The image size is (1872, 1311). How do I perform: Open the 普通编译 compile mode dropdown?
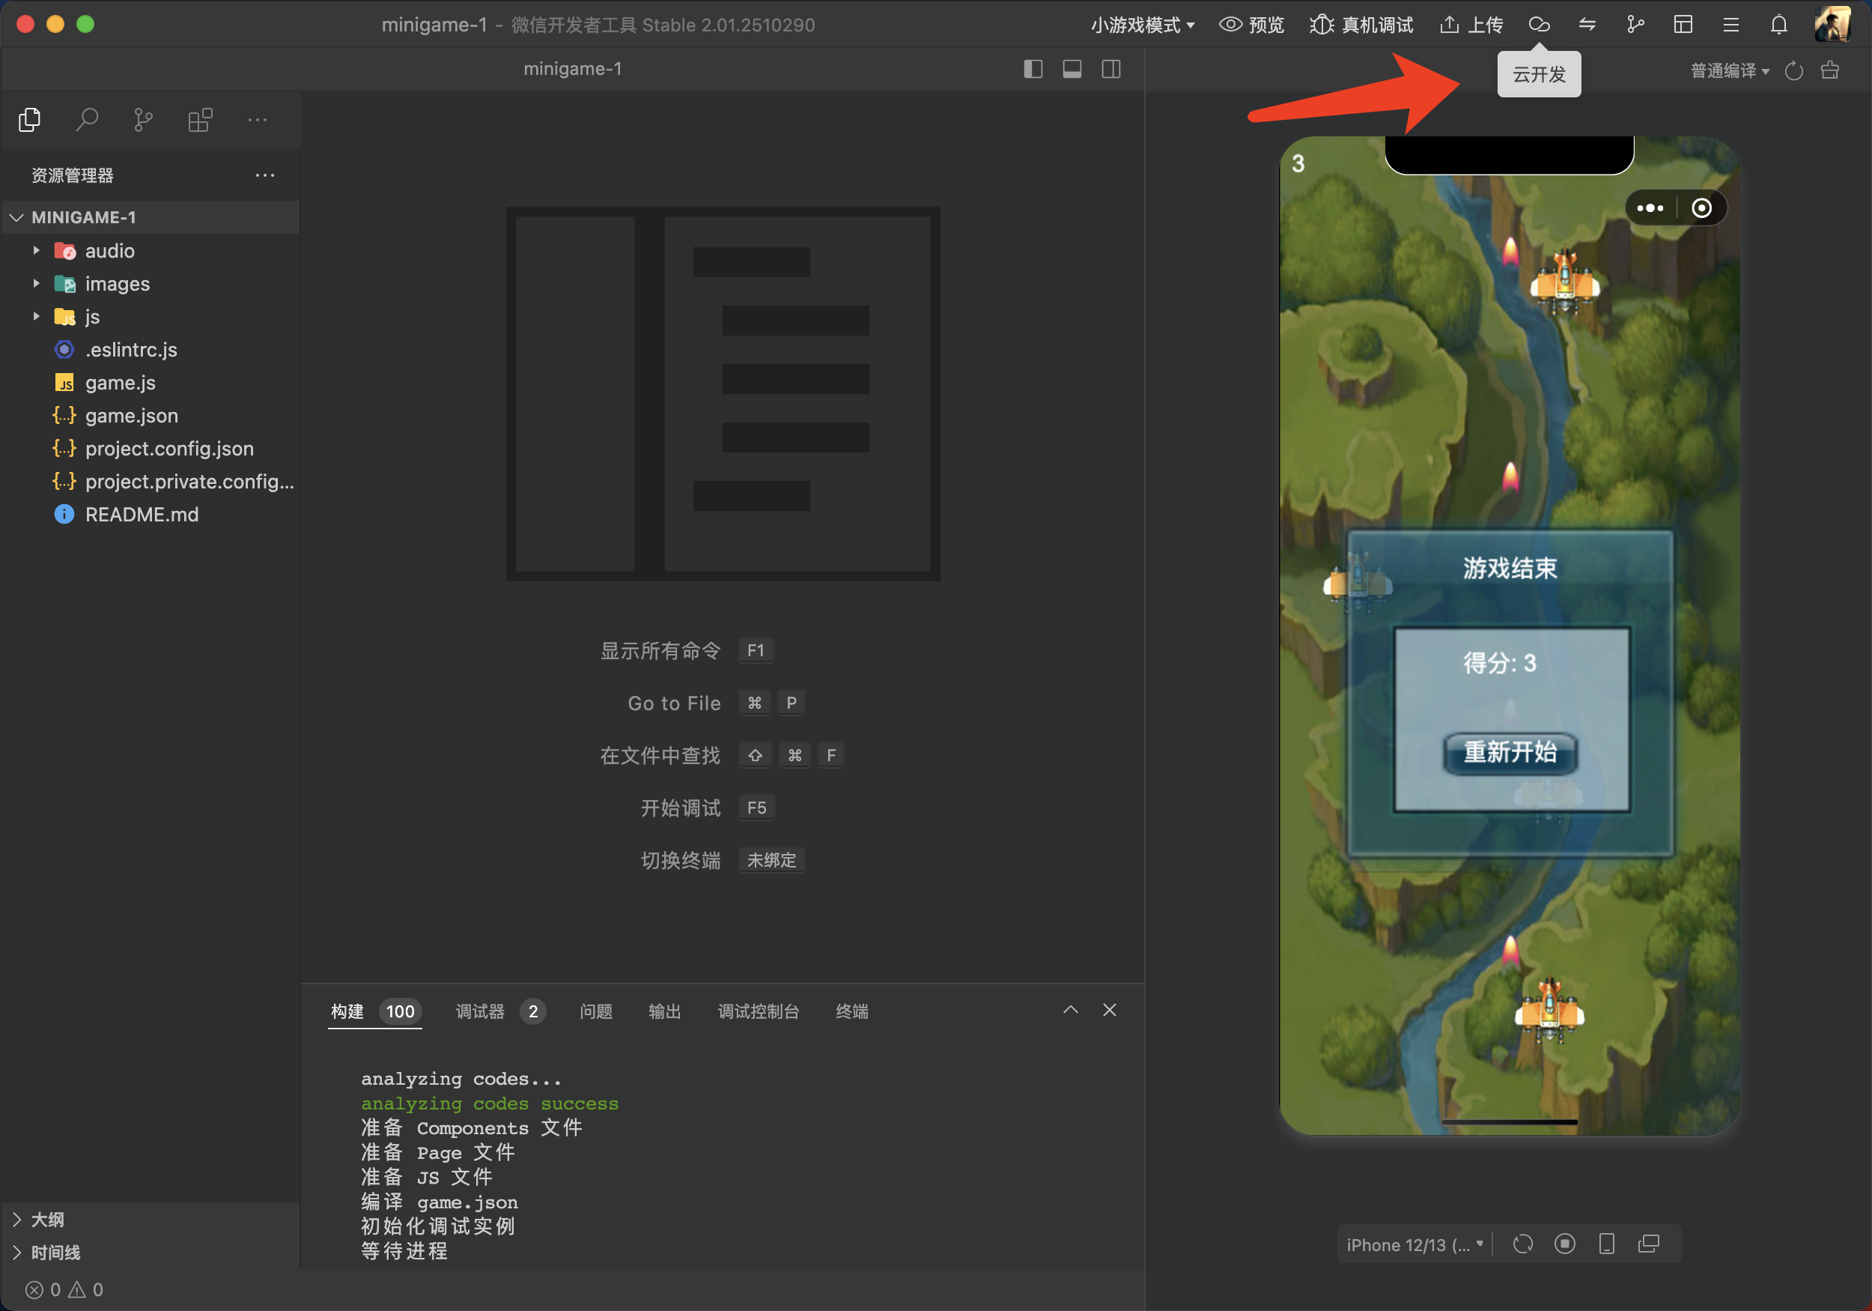pyautogui.click(x=1730, y=71)
